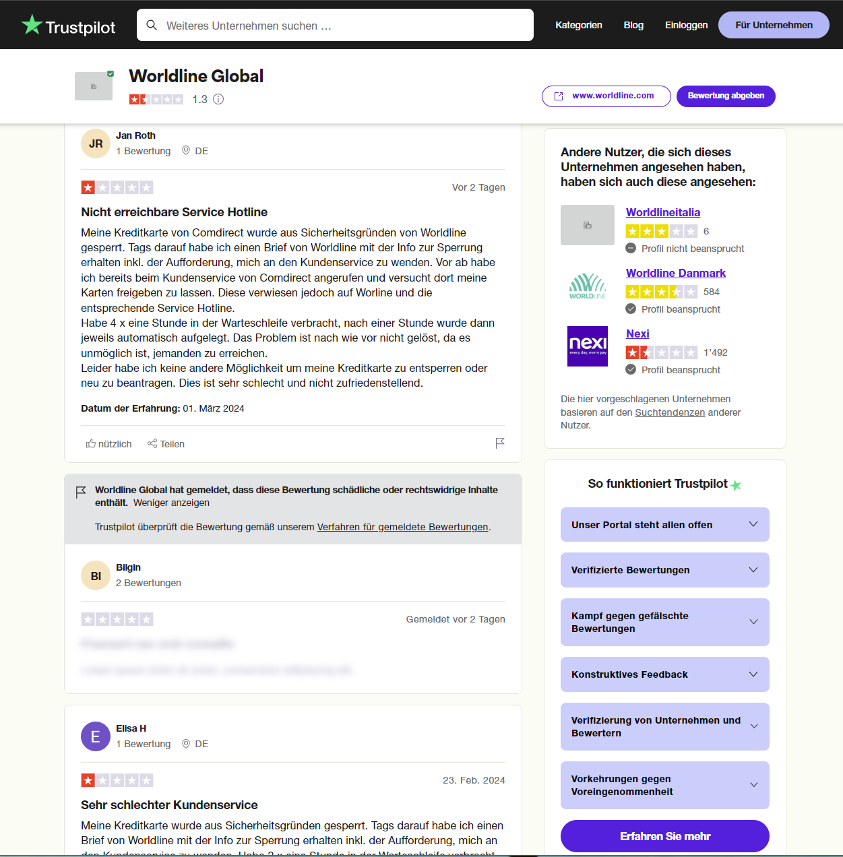Click the E avatar of Elisa H
This screenshot has width=843, height=857.
click(x=96, y=736)
